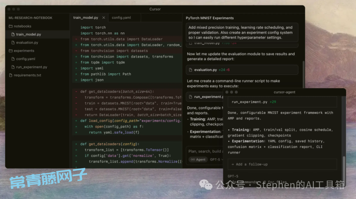Close the train_model.py editor tab
356x199 pixels.
(104, 18)
